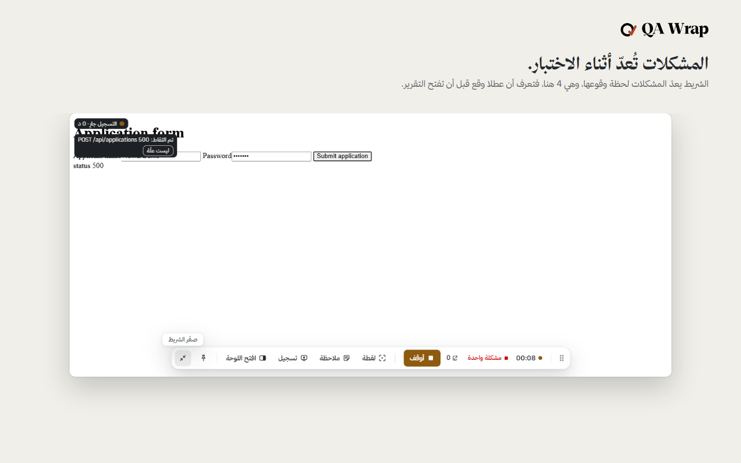Click the minimize toolbar collapse icon
The height and width of the screenshot is (463, 741).
(183, 358)
